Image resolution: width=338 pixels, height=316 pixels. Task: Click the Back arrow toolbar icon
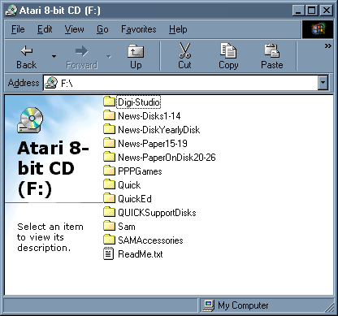(x=27, y=51)
